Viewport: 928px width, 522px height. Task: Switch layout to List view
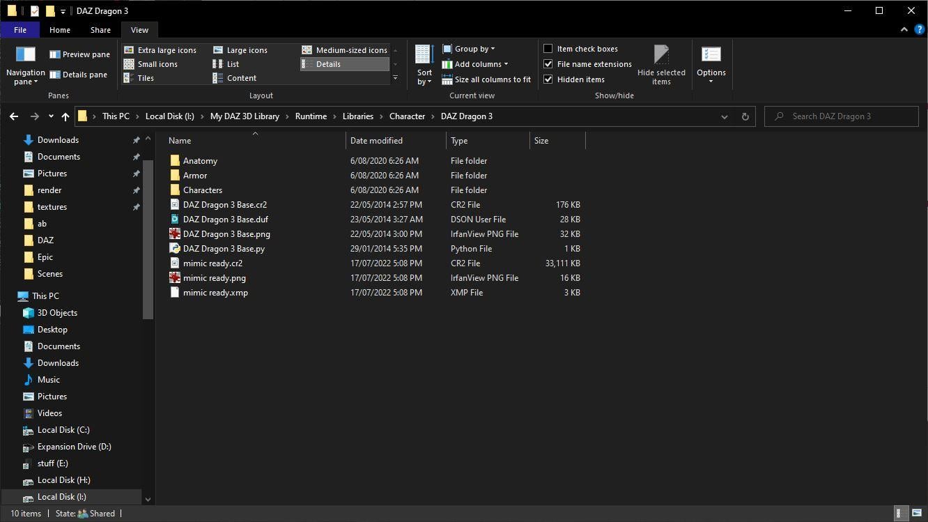point(226,64)
